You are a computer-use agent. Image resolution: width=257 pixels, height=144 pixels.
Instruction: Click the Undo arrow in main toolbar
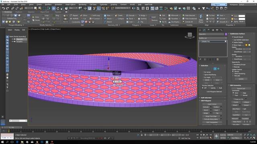3,8
